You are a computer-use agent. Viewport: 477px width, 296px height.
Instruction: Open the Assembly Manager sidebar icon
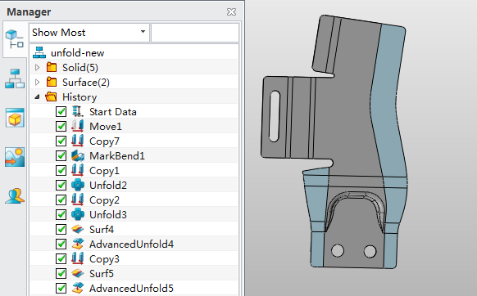14,78
